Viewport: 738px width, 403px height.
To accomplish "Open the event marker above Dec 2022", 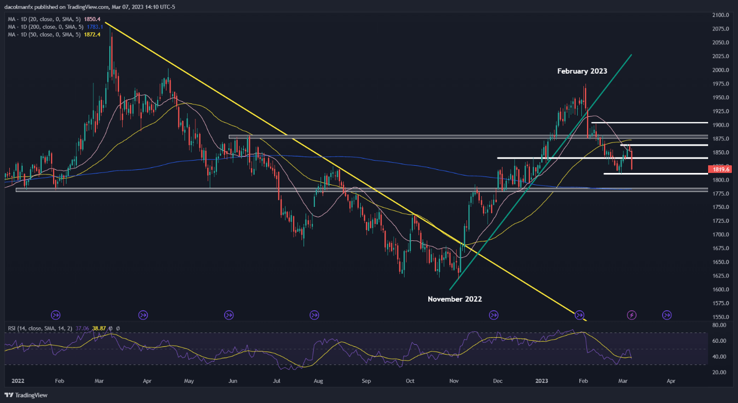I will tap(494, 314).
